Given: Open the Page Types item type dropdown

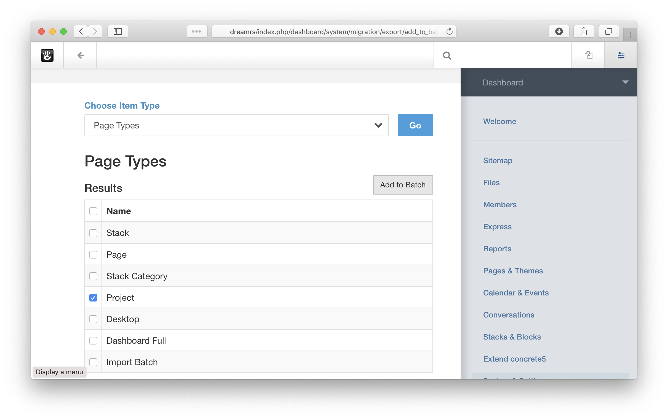Looking at the screenshot, I should pos(236,125).
